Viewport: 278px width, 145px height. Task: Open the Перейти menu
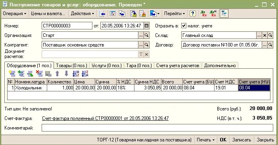click(x=174, y=14)
